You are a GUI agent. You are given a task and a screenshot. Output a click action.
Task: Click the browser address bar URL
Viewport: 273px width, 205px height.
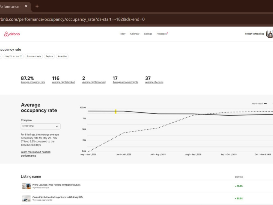pyautogui.click(x=72, y=19)
